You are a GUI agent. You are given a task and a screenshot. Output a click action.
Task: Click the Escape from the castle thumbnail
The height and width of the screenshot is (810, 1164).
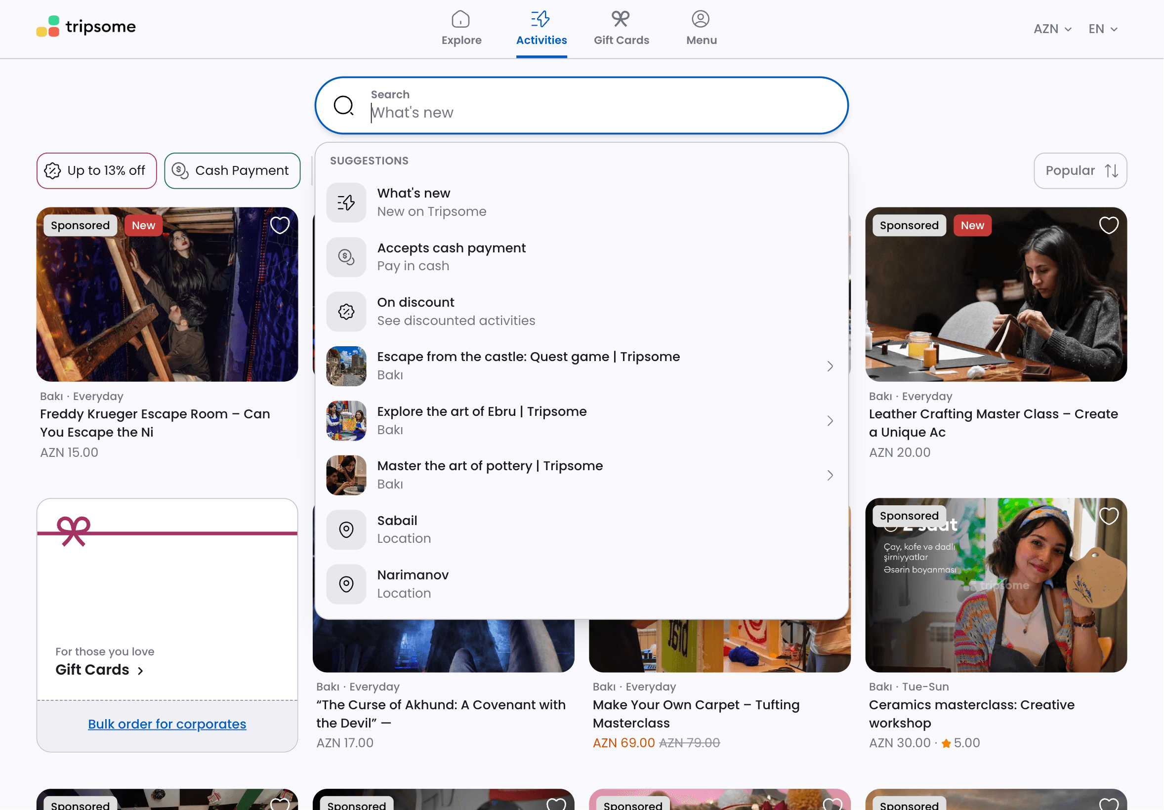[x=346, y=366]
